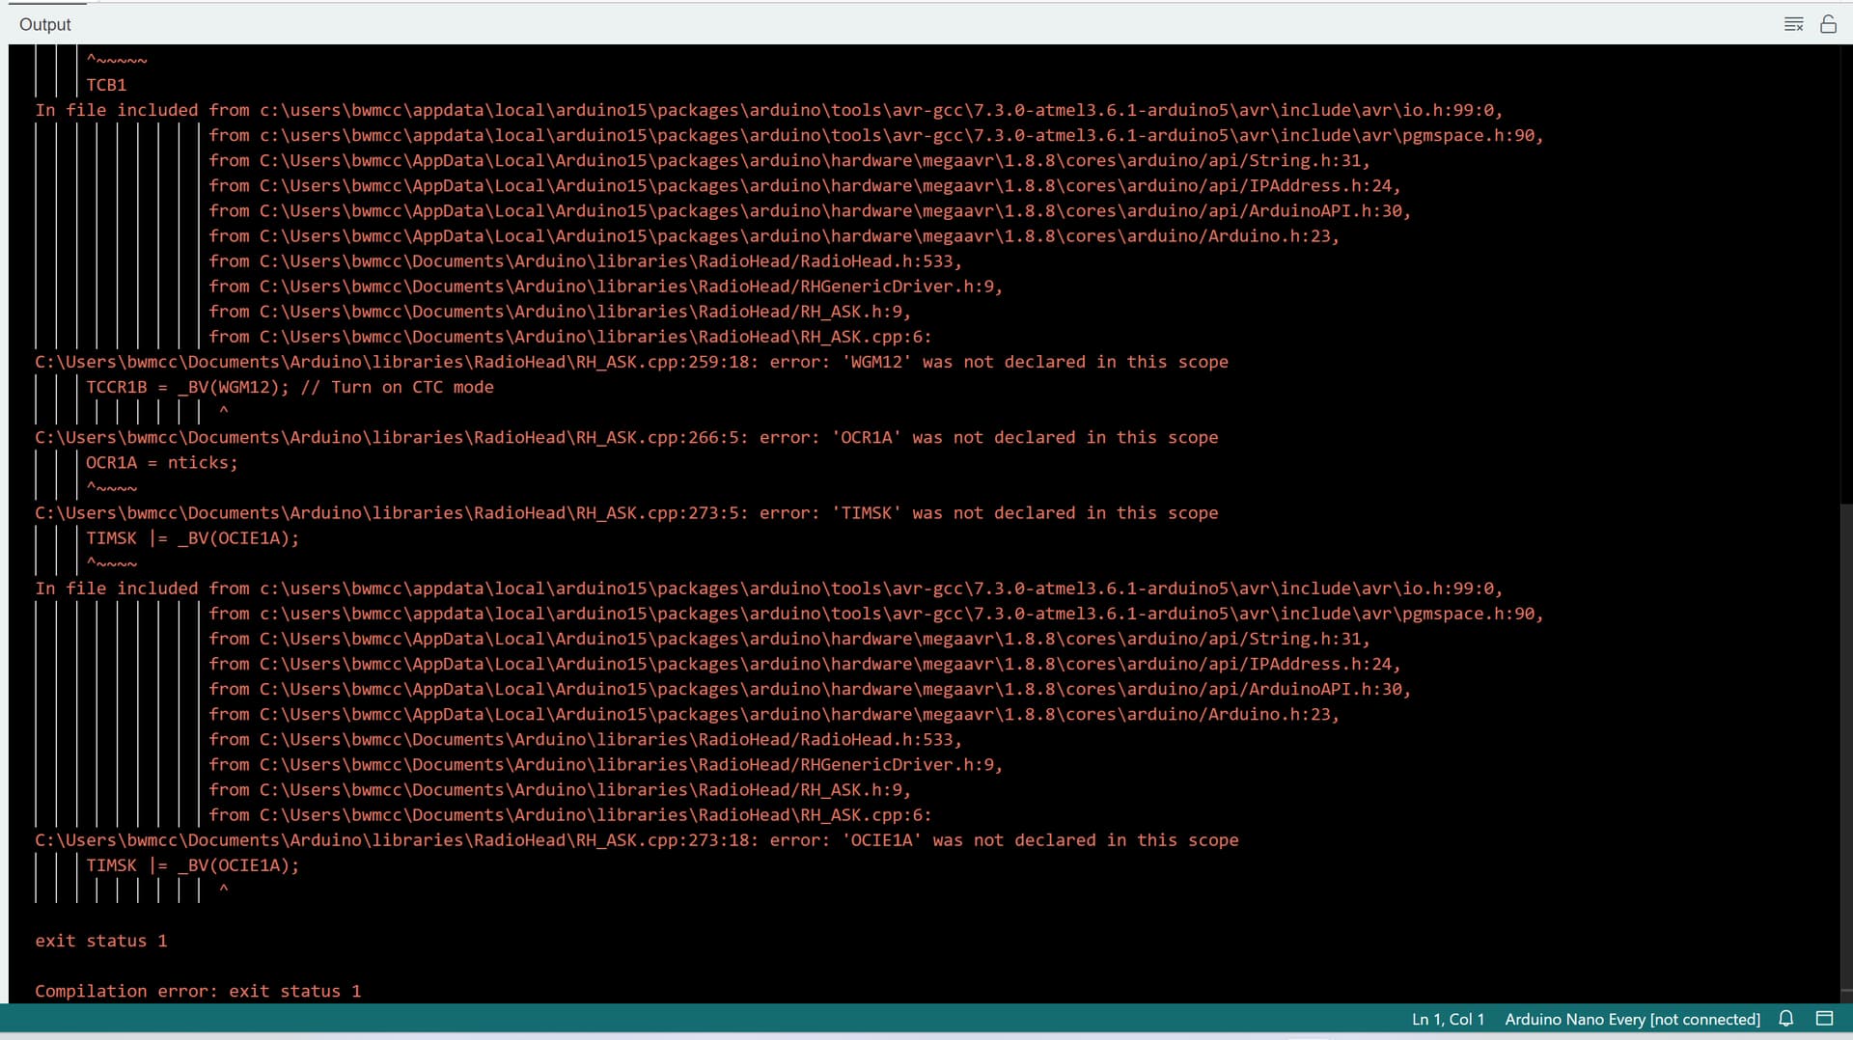Screen dimensions: 1853x1040
Task: Click the 'TCCR1B = _BV(WGM12);' code line
Action: point(290,387)
